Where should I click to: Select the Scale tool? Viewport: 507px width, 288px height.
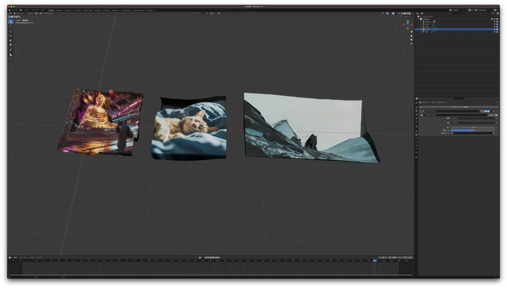11,41
